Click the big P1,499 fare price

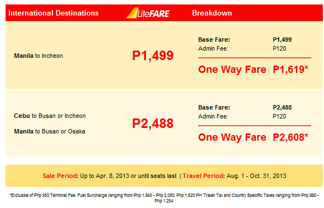click(153, 56)
